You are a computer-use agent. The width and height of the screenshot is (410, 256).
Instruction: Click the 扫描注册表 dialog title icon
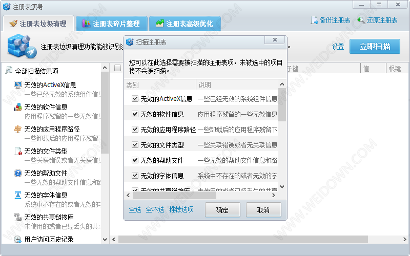[130, 42]
